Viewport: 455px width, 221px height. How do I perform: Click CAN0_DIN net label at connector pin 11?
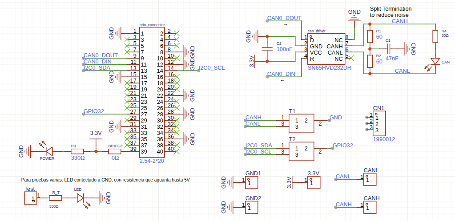(x=98, y=61)
